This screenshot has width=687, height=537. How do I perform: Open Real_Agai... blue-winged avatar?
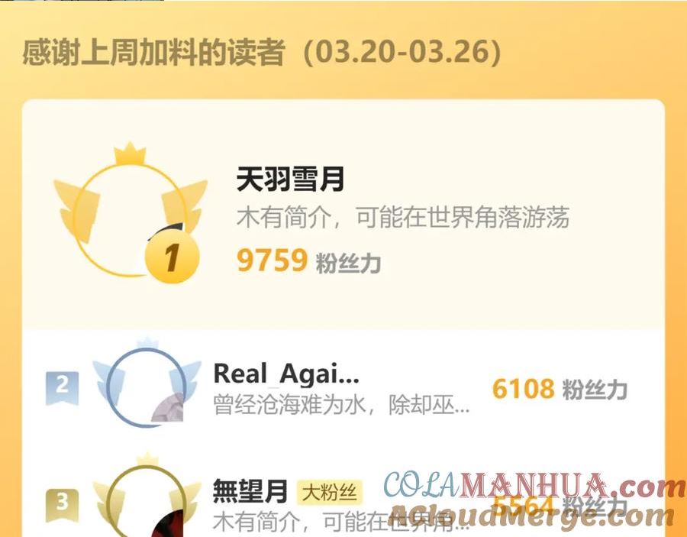click(x=147, y=383)
